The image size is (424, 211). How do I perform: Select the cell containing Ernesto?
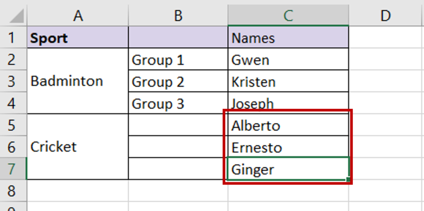click(288, 147)
